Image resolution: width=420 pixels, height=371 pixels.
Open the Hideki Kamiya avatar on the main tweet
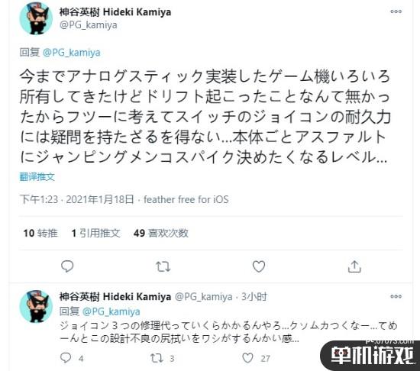tap(36, 18)
